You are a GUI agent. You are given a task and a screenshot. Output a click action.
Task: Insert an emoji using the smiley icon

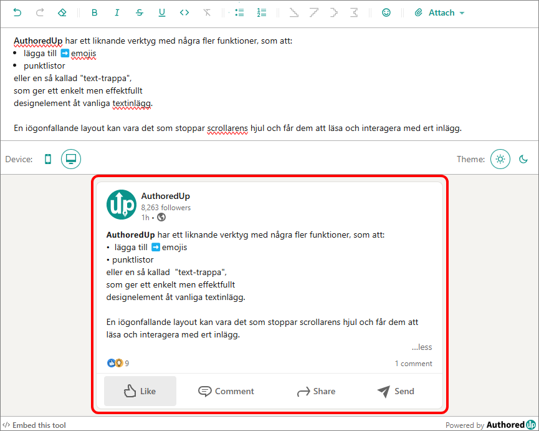pos(386,12)
